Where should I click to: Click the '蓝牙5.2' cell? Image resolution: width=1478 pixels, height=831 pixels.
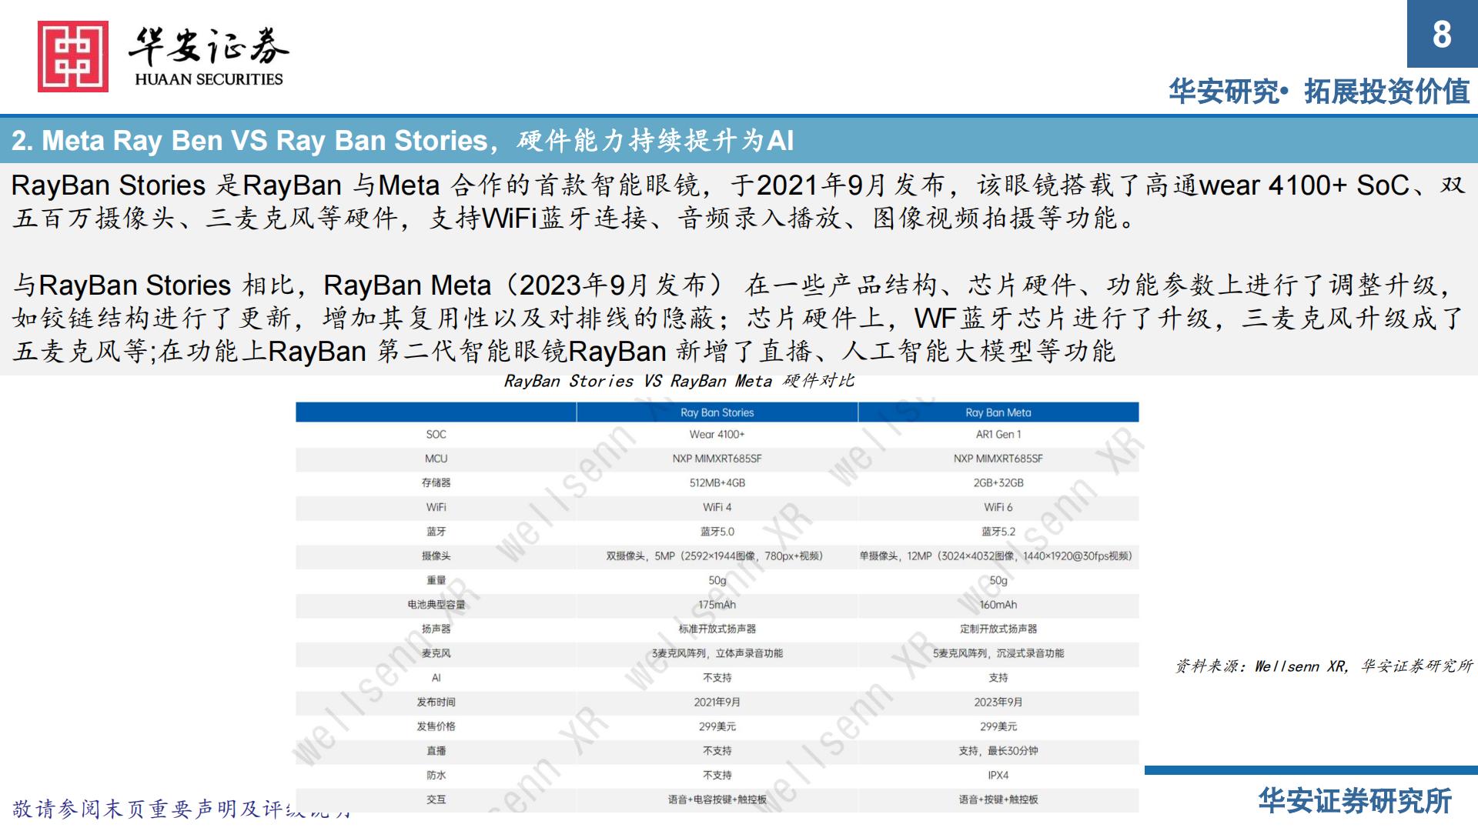tap(998, 532)
